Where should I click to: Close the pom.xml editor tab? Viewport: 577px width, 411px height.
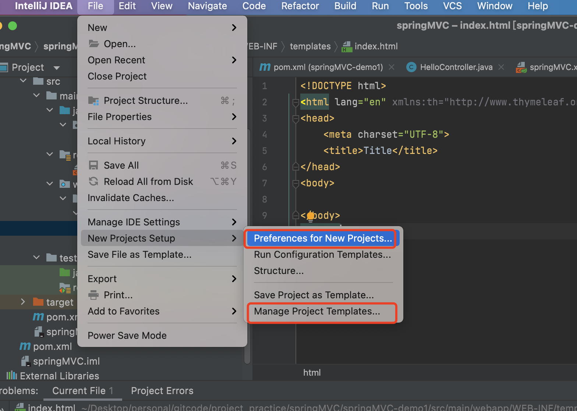pyautogui.click(x=392, y=67)
